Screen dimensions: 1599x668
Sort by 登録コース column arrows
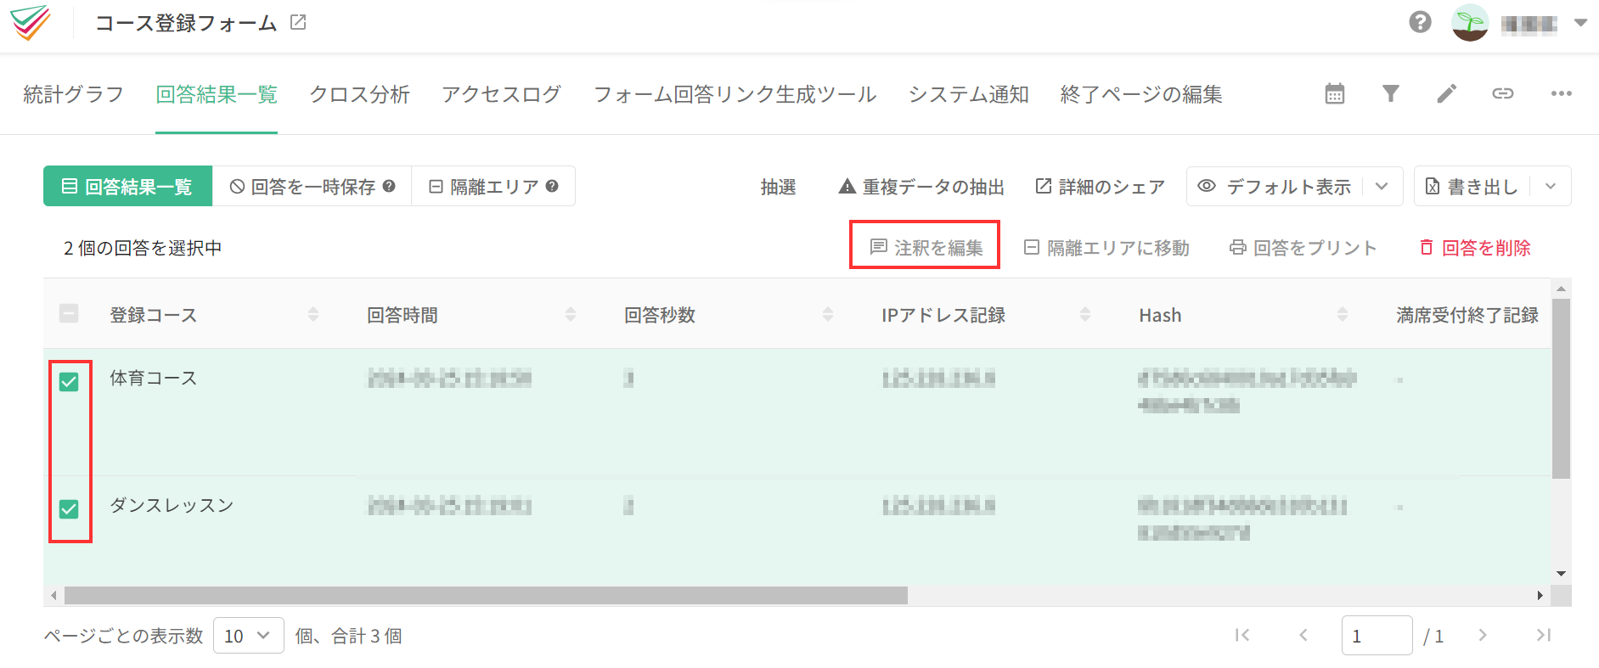pyautogui.click(x=313, y=315)
